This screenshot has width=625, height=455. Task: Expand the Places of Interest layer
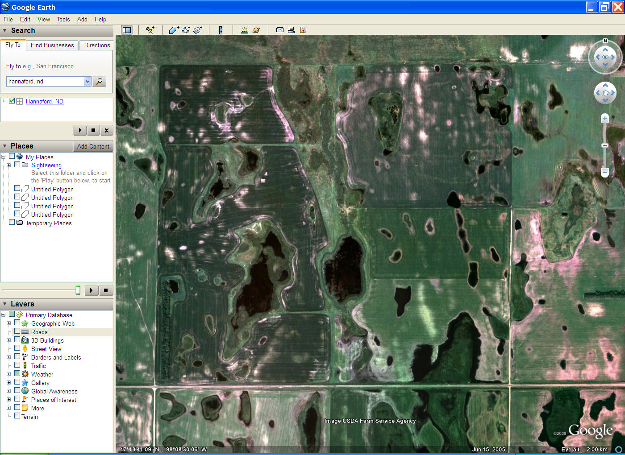pos(8,400)
